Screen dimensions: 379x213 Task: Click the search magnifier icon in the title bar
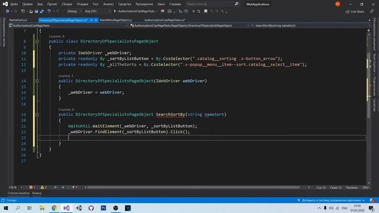coord(236,4)
